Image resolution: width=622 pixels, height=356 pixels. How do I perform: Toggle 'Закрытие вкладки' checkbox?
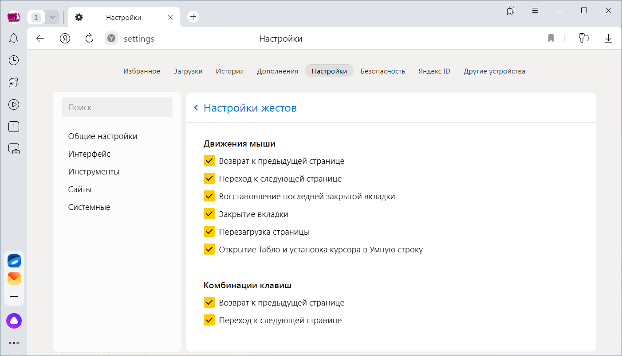tap(209, 214)
